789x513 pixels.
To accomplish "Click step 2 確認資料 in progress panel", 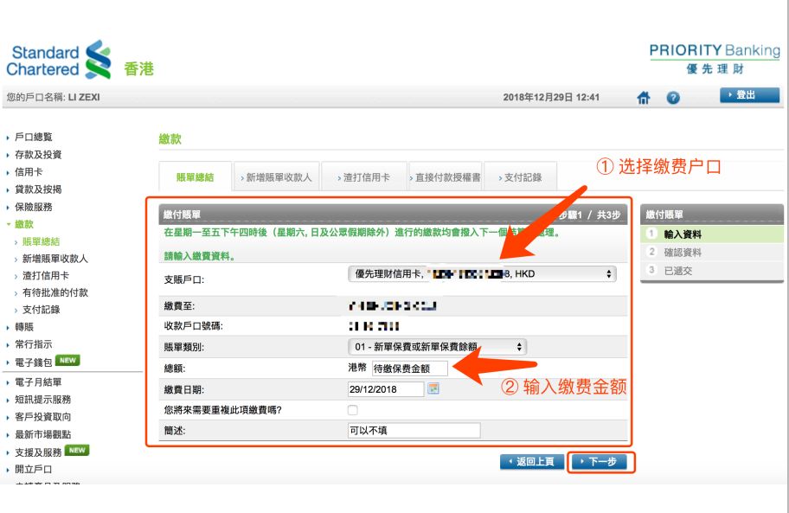I will [712, 253].
